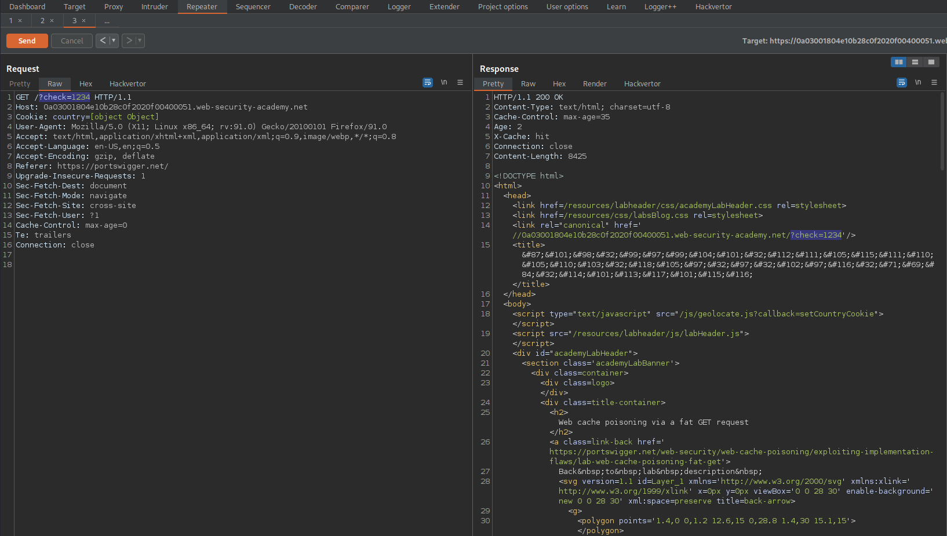Open the Sequencer tab
This screenshot has width=947, height=536.
(253, 7)
